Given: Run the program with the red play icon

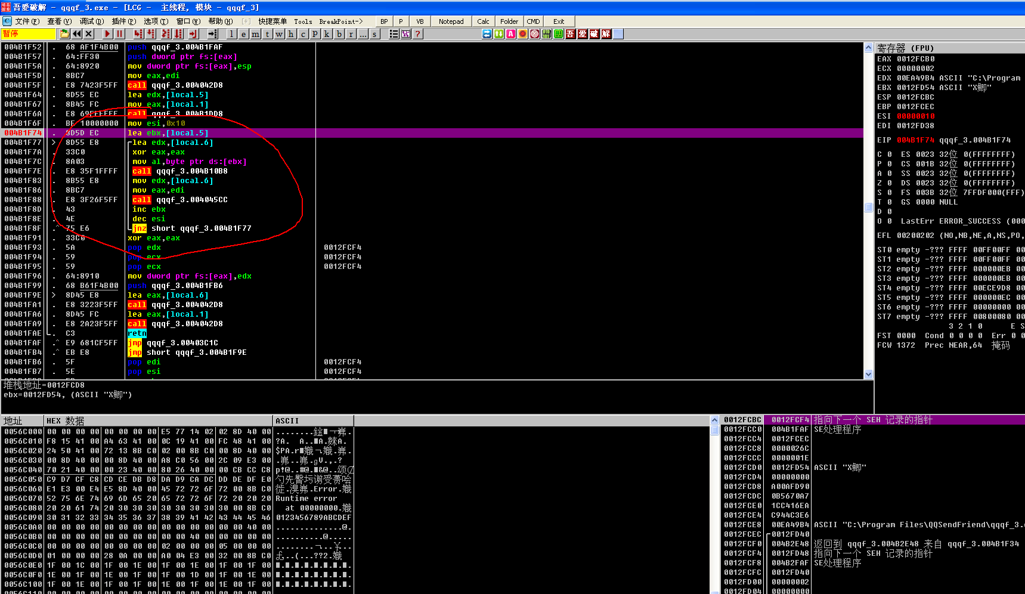Looking at the screenshot, I should (x=107, y=34).
